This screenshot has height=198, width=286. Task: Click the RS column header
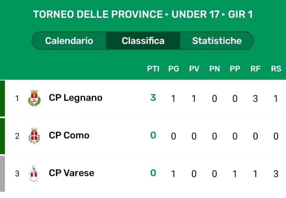click(276, 69)
